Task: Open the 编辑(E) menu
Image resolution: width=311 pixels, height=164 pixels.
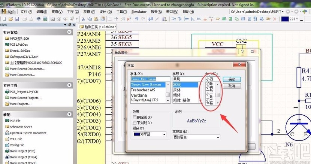Action: pos(42,12)
